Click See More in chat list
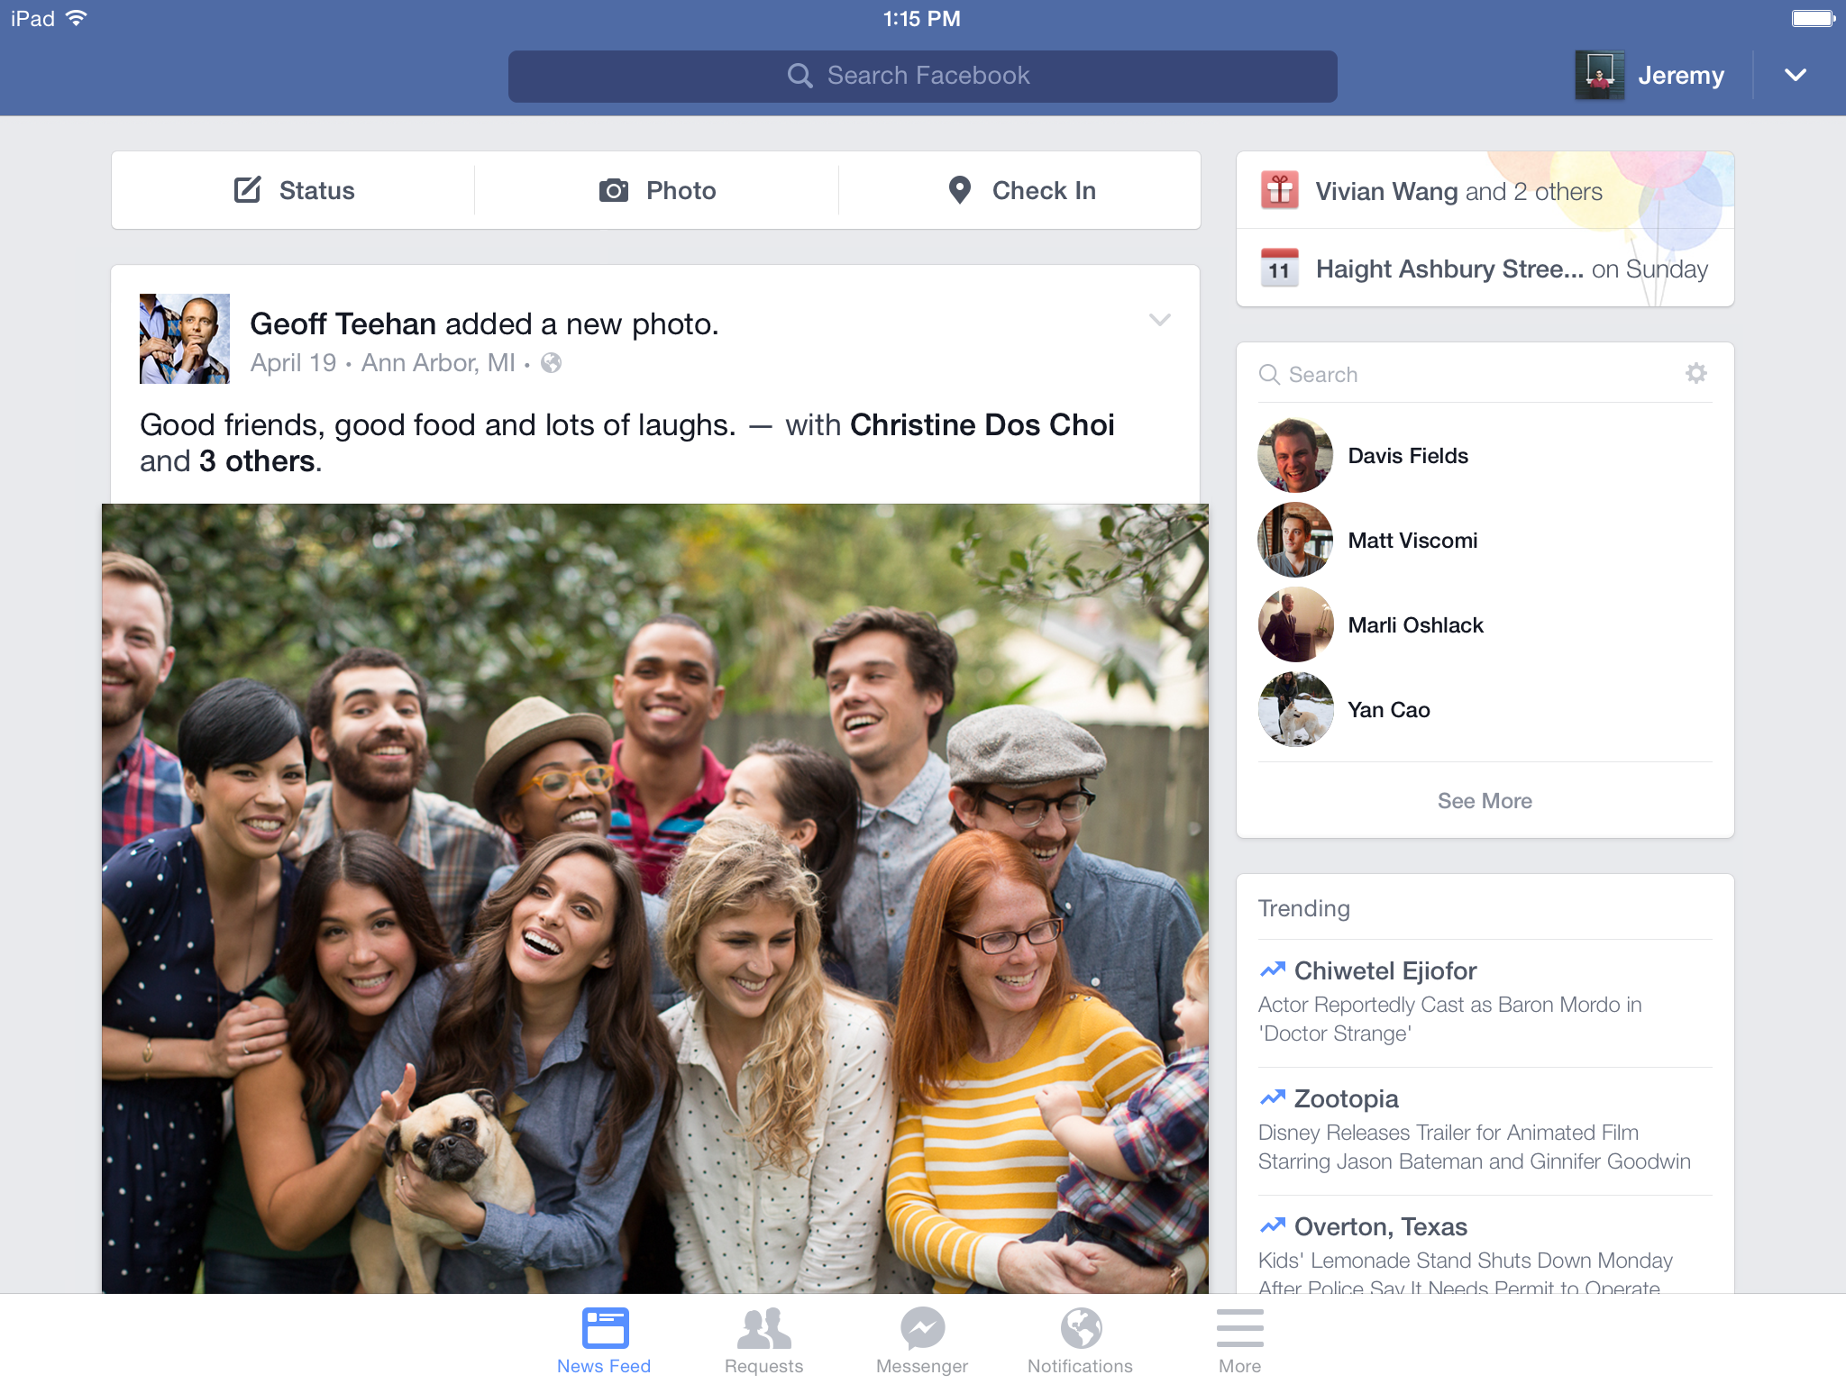Screen dimensions: 1846x1384 click(x=1485, y=801)
